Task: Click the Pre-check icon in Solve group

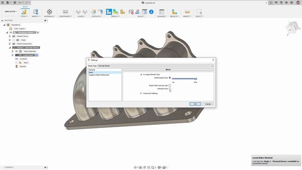Action: [x=131, y=12]
